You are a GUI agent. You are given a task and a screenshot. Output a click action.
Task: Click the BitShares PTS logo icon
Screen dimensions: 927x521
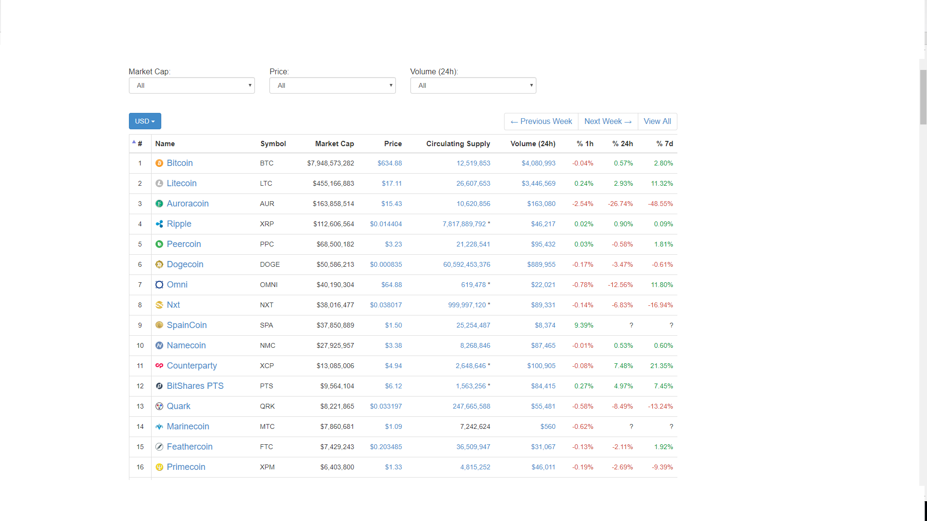coord(159,386)
